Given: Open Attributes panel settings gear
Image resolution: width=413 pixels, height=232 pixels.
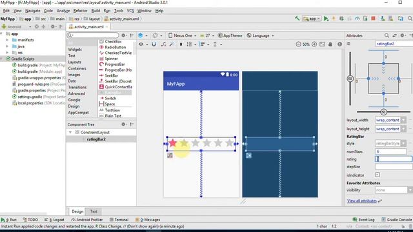Looking at the screenshot, I should tap(403, 35).
